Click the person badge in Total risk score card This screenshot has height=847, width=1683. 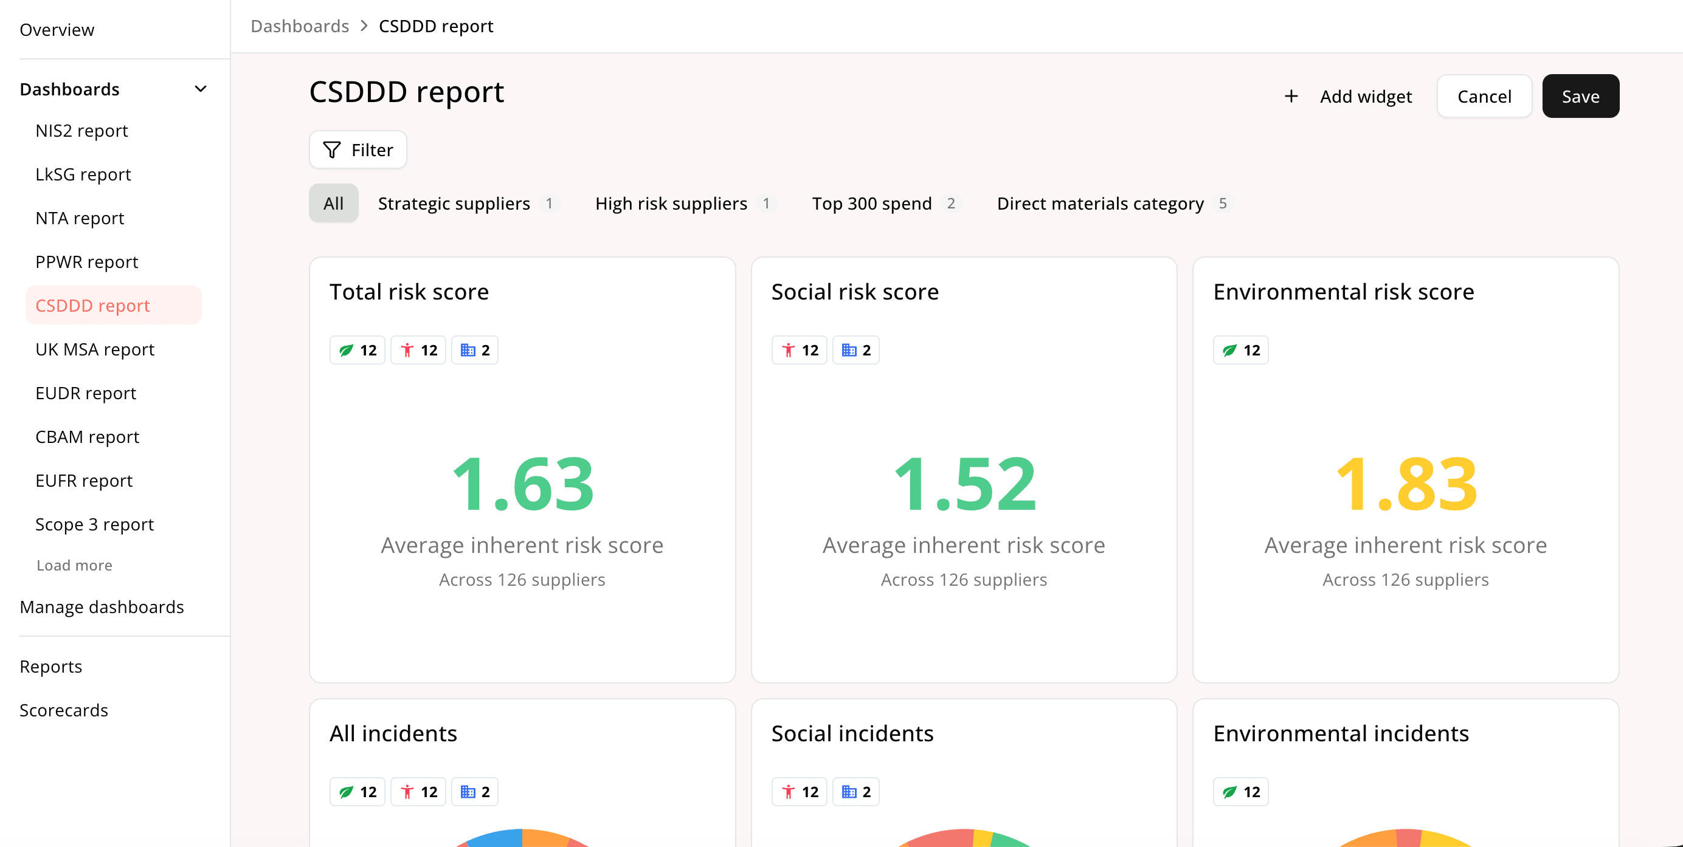(418, 350)
